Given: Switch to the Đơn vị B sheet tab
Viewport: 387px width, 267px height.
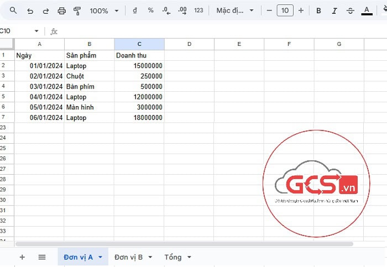Looking at the screenshot, I should pos(133,257).
